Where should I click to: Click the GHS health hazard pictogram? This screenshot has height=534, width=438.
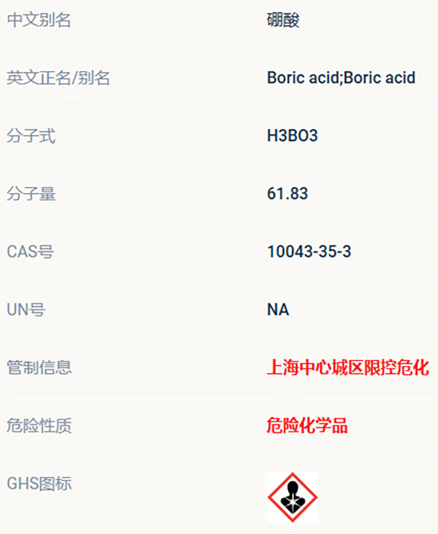coord(293,497)
